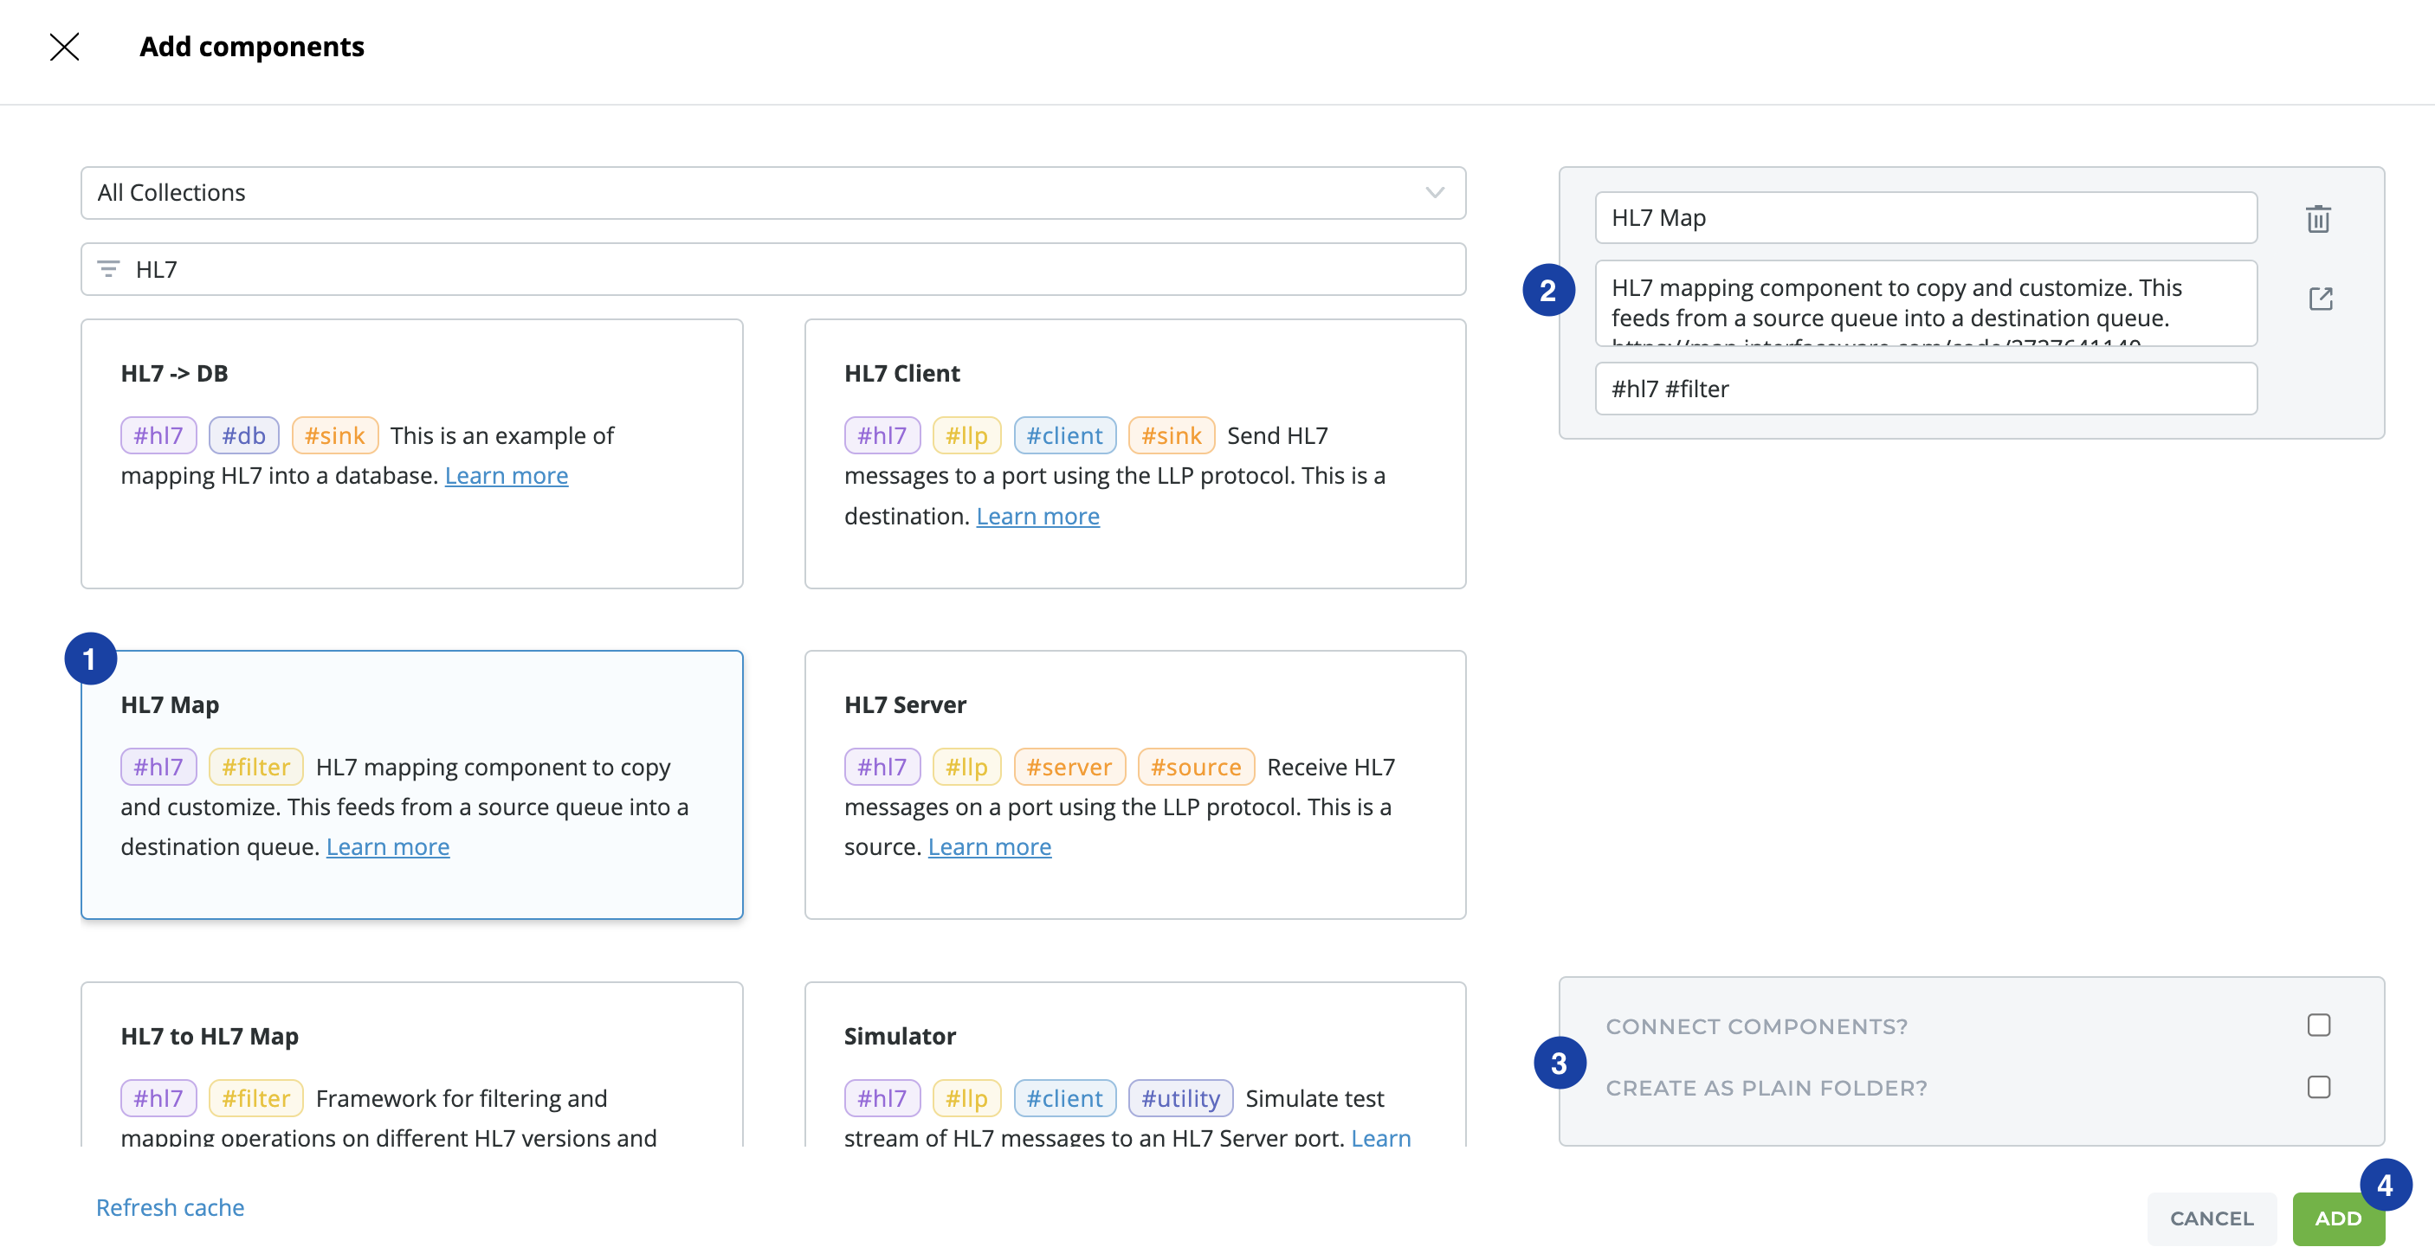Screen dimensions: 2435x1260
Task: Click the trash icon beside HL7 Map
Action: (2318, 219)
